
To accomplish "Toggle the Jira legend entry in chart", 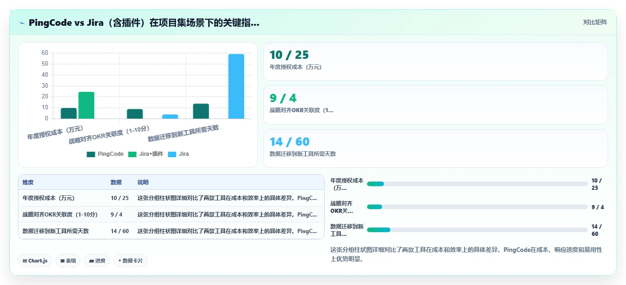I will (x=178, y=154).
